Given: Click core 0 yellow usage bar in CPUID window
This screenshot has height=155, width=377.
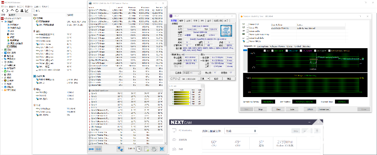Looking at the screenshot, I should (182, 92).
